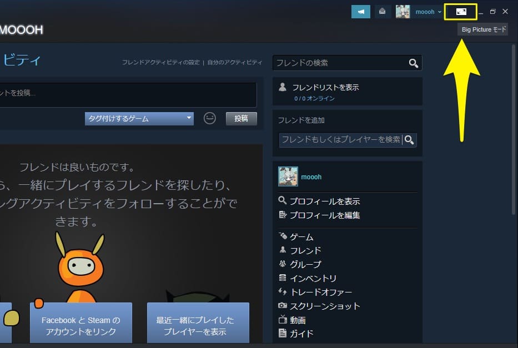Screen dimensions: 518x348
Task: Open スクリーンショット from the sidebar menu
Action: 324,306
